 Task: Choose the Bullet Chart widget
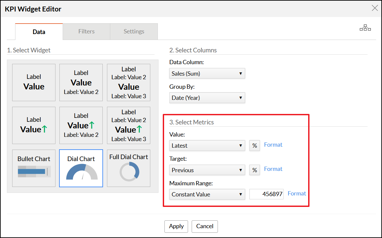coord(34,168)
